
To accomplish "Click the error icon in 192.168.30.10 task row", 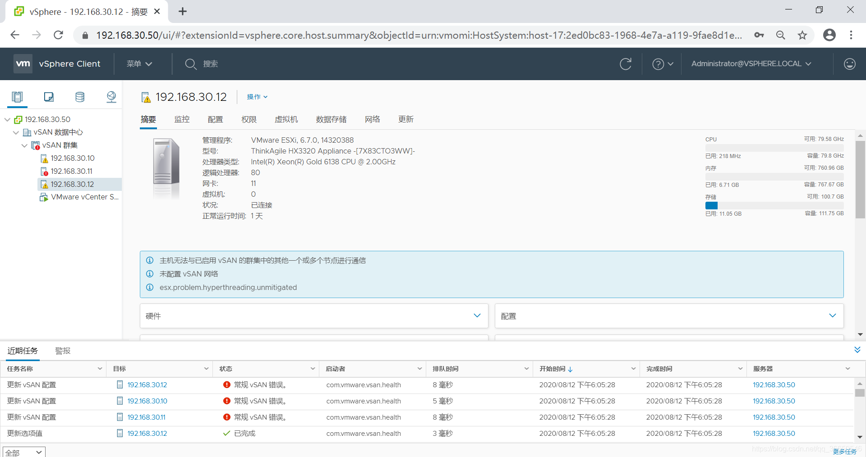I will click(226, 401).
